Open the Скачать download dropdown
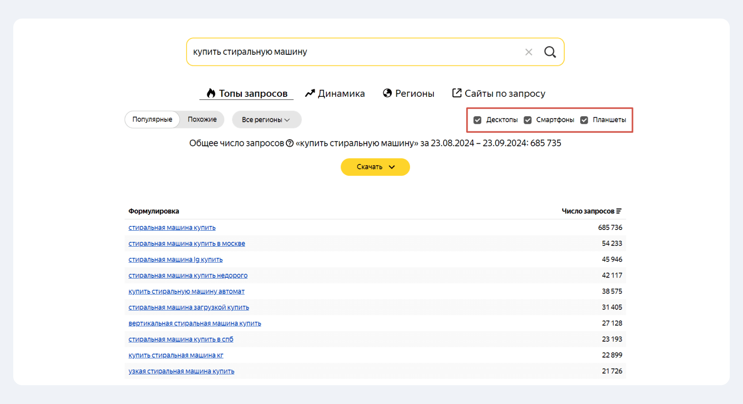743x404 pixels. coord(375,167)
